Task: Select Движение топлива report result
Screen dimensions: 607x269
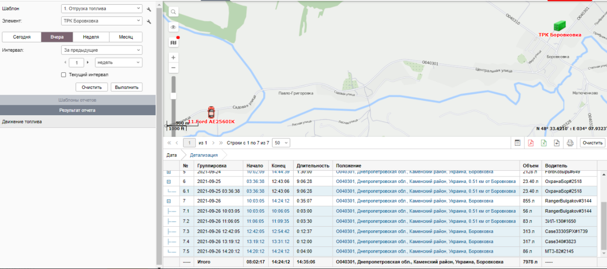Action: point(22,122)
